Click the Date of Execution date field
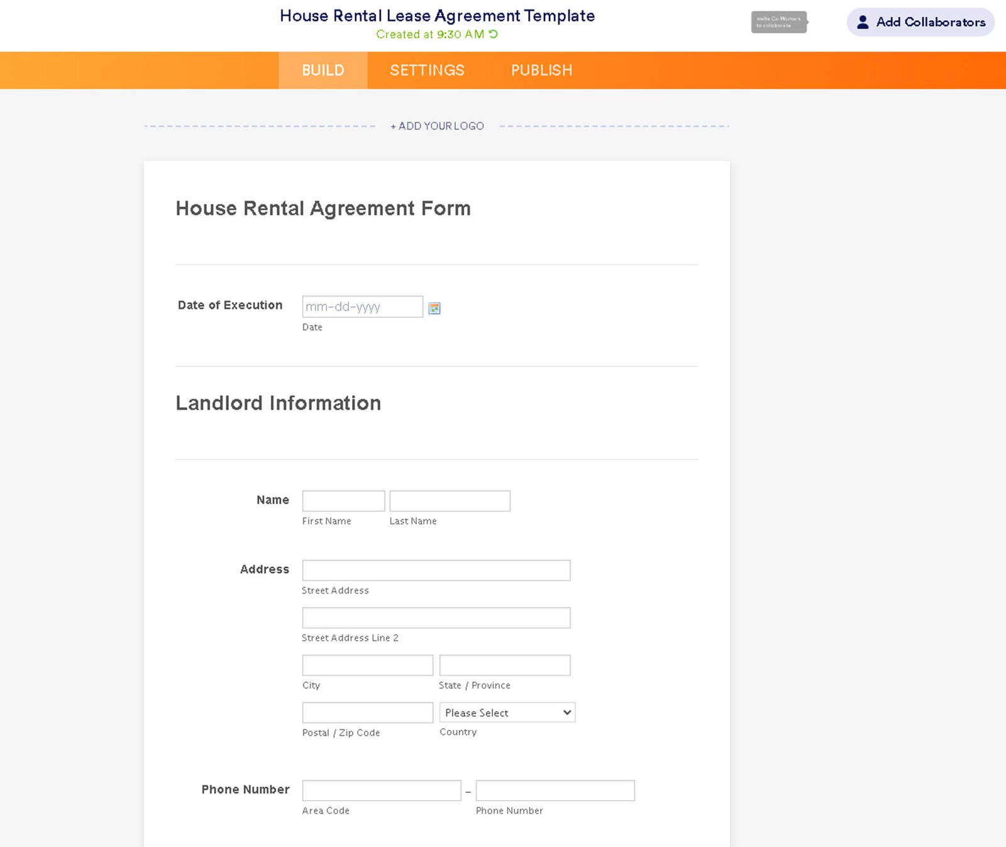 [x=363, y=307]
